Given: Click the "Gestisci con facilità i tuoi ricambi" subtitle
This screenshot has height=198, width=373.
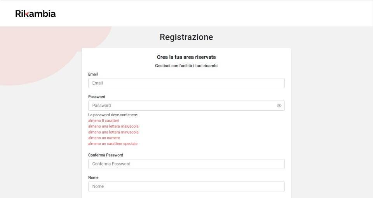Looking at the screenshot, I should [x=186, y=66].
